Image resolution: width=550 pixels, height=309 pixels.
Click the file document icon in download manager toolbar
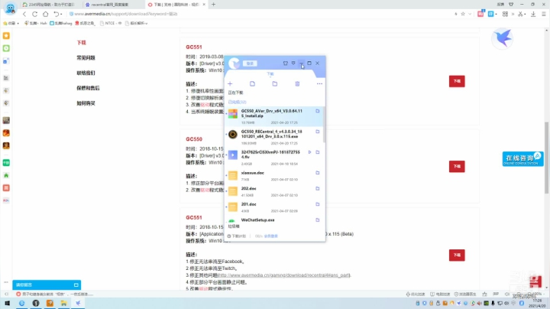pyautogui.click(x=252, y=83)
